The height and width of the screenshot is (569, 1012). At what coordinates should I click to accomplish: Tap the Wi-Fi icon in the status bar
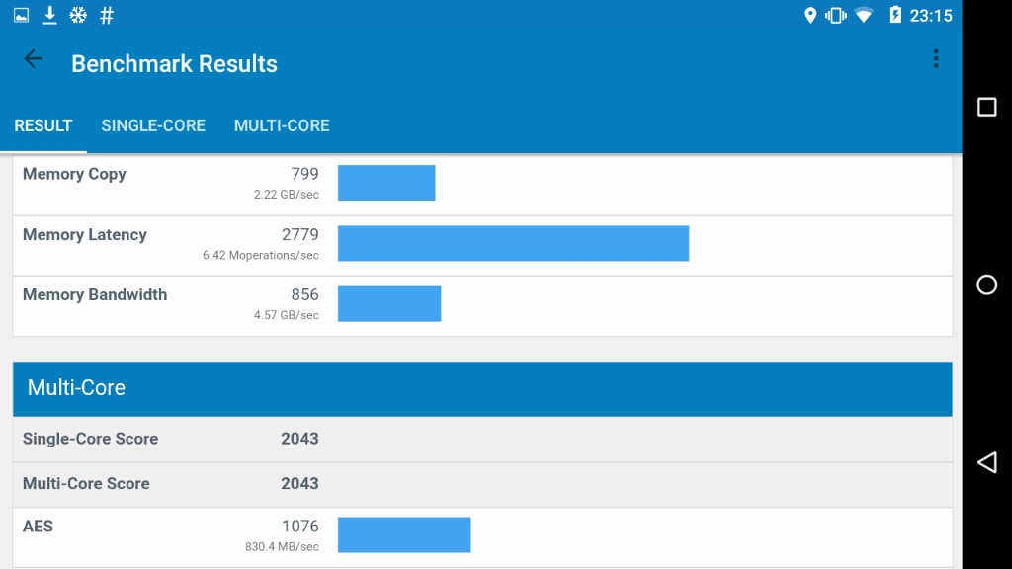[x=864, y=15]
